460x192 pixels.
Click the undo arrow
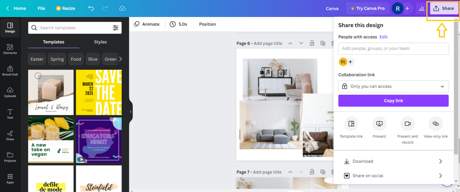pyautogui.click(x=91, y=8)
